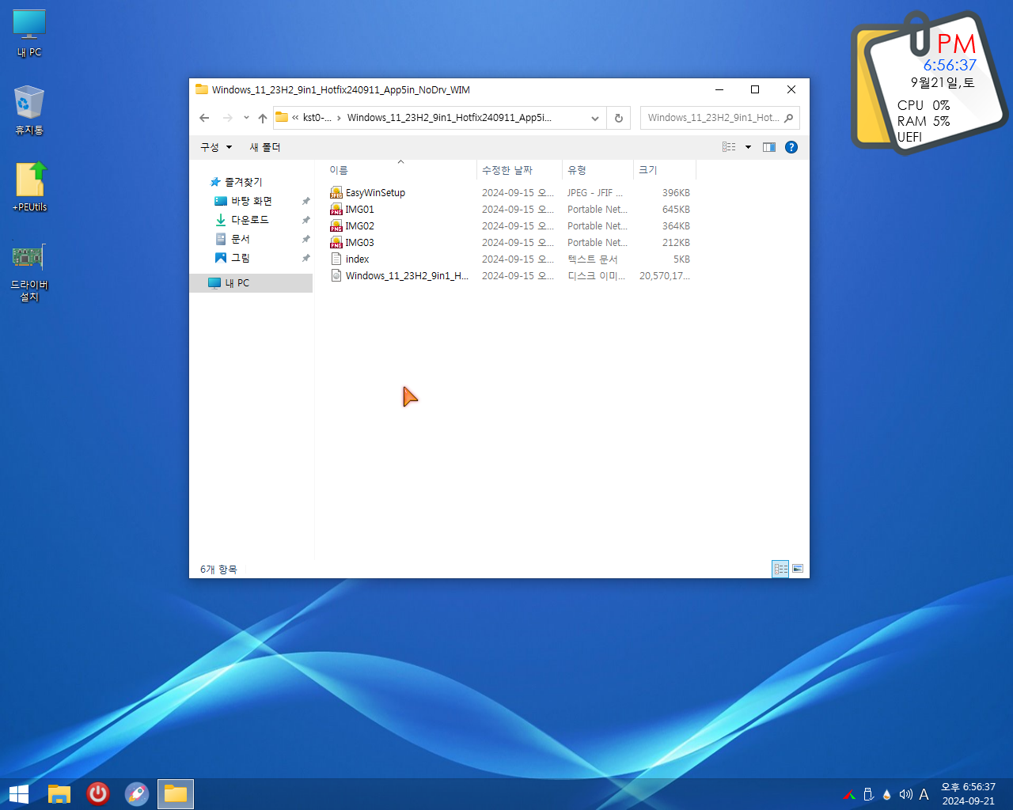This screenshot has height=810, width=1013.
Task: Sort by 크기 column header
Action: tap(665, 170)
